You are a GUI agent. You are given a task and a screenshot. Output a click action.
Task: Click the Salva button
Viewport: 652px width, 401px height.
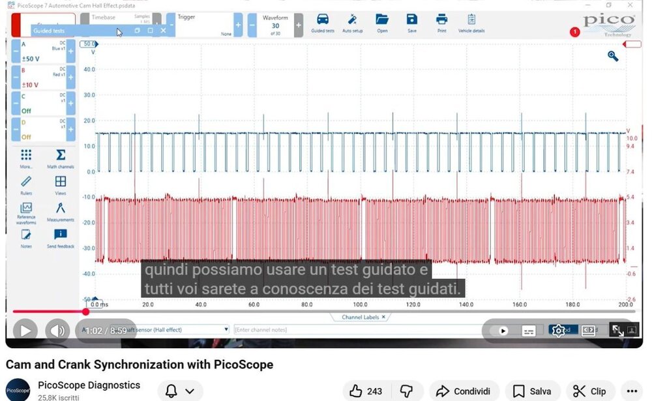(532, 391)
